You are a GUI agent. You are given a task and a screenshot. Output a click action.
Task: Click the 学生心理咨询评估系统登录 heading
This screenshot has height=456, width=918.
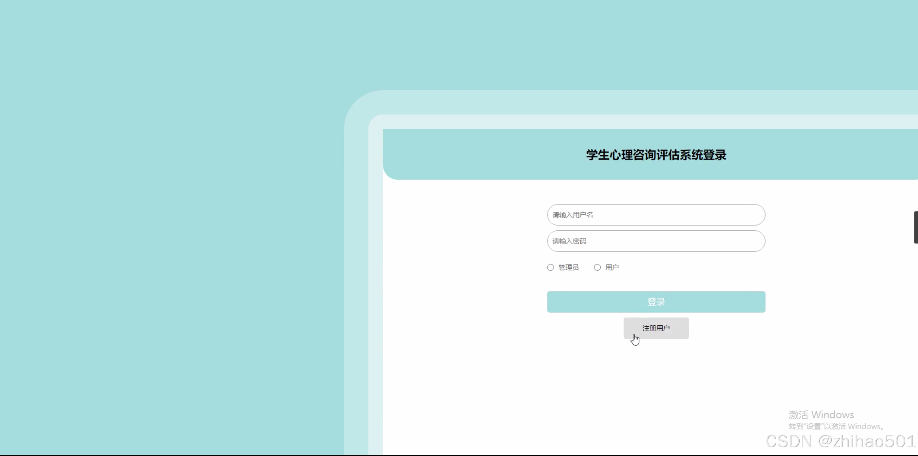656,155
